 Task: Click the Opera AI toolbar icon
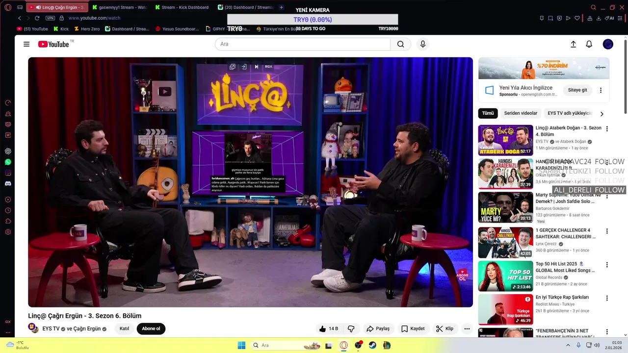coord(610,18)
